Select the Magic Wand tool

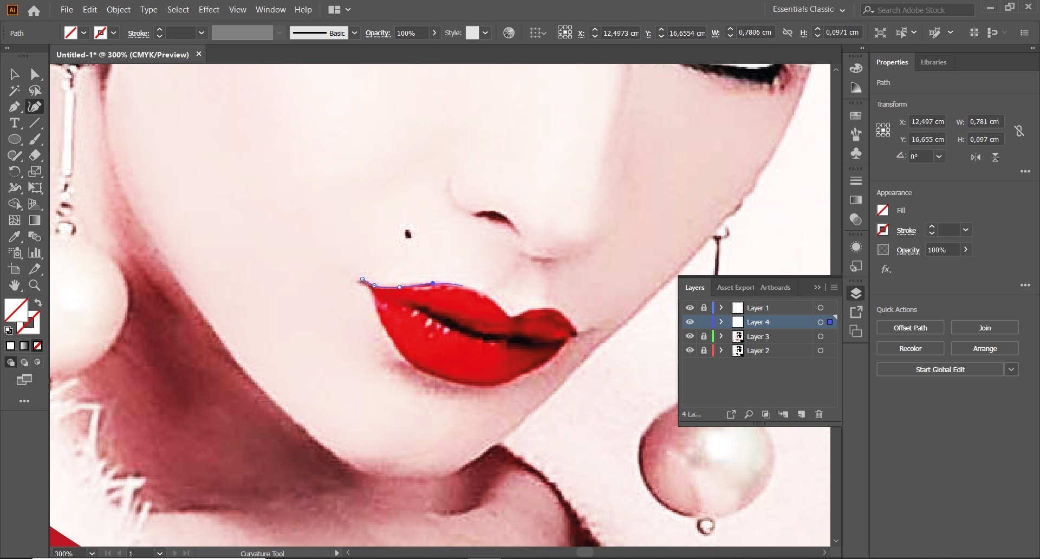tap(15, 90)
